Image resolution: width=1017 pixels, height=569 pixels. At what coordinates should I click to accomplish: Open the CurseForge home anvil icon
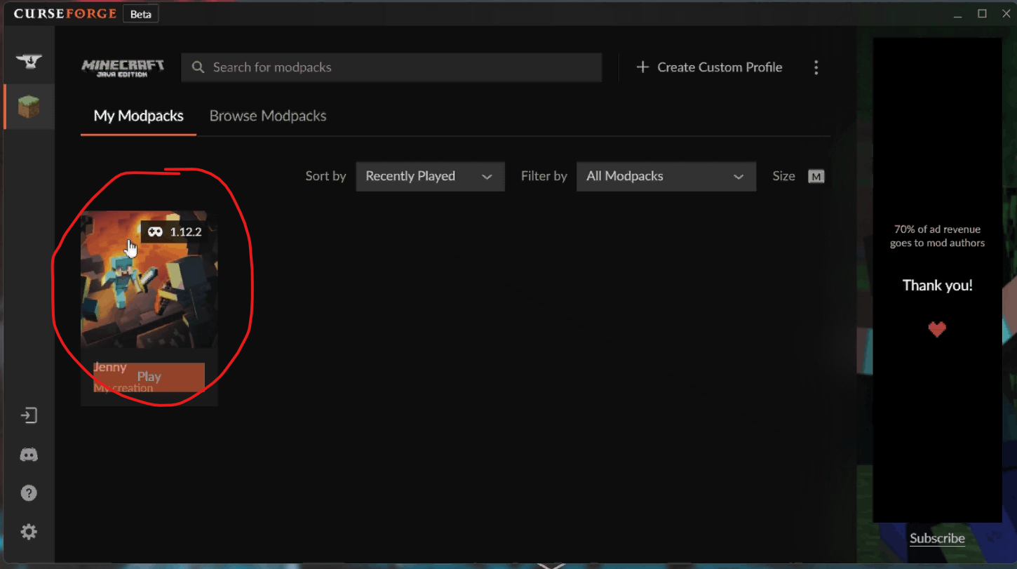click(x=29, y=62)
